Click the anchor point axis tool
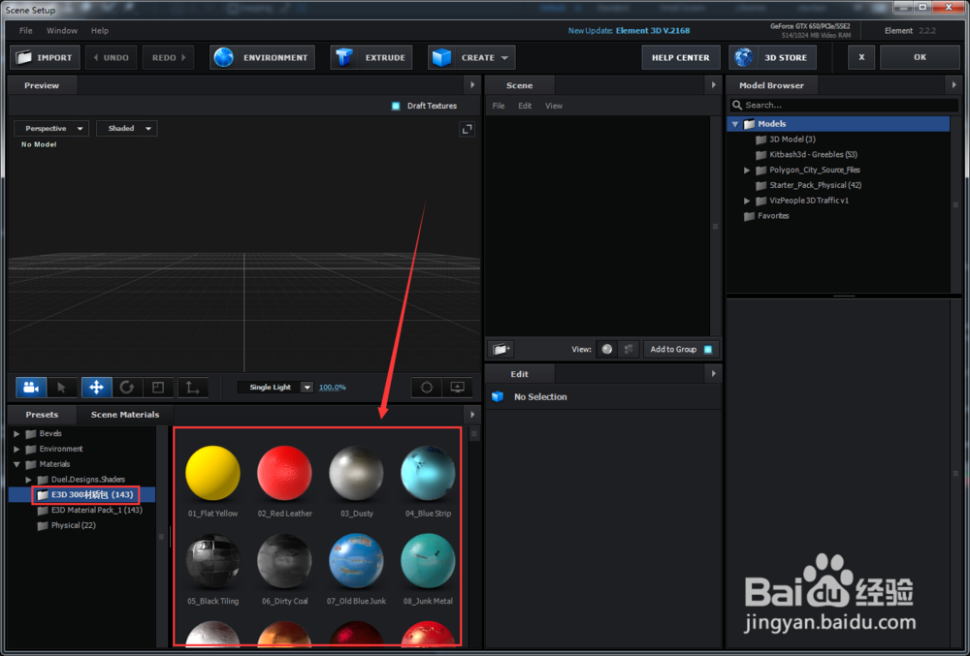This screenshot has height=656, width=970. (x=192, y=388)
